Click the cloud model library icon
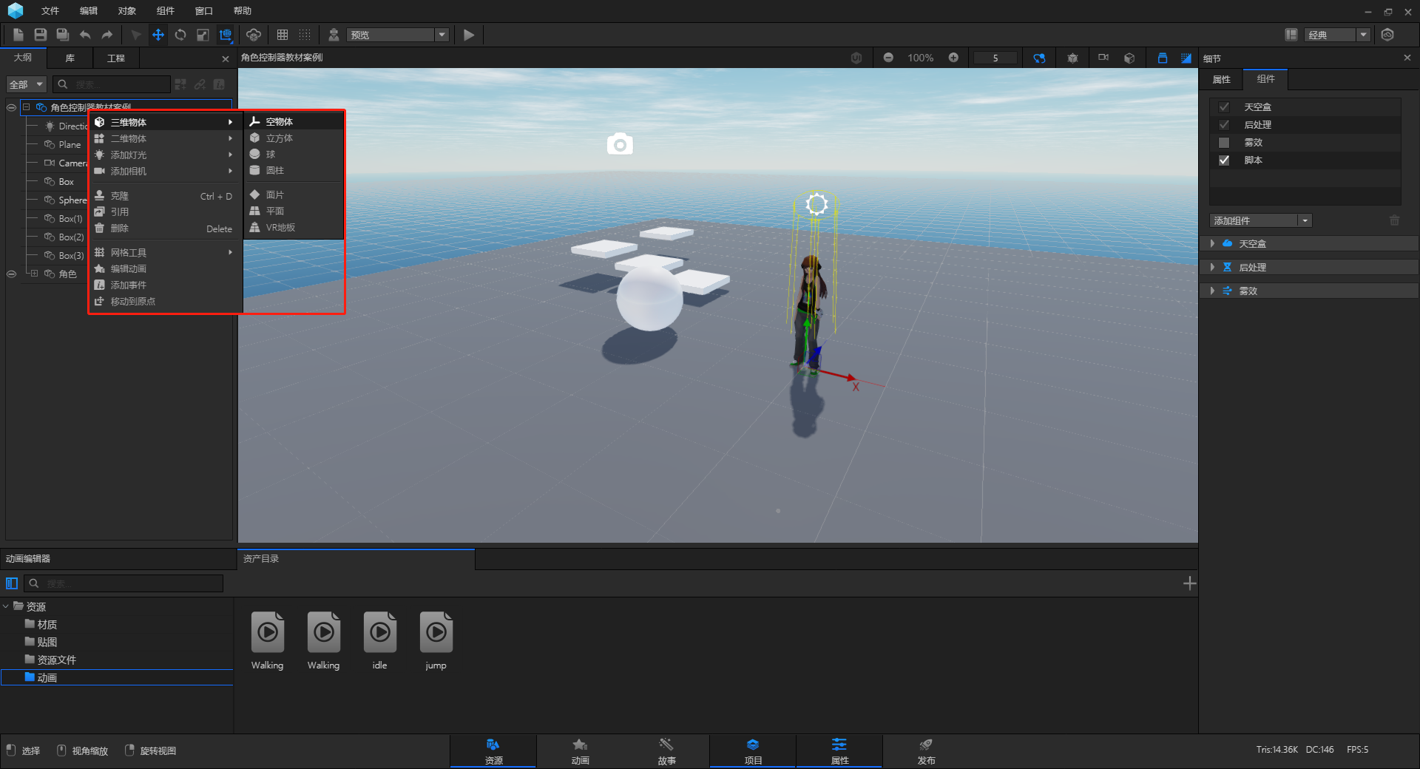 [254, 35]
